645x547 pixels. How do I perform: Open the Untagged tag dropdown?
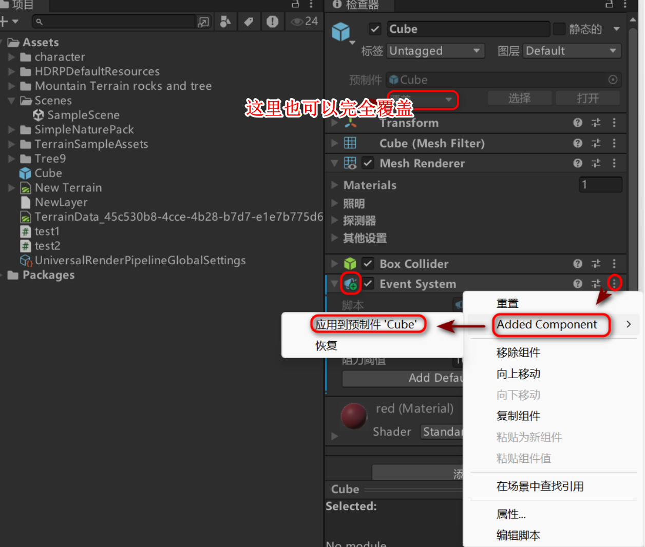tap(435, 51)
